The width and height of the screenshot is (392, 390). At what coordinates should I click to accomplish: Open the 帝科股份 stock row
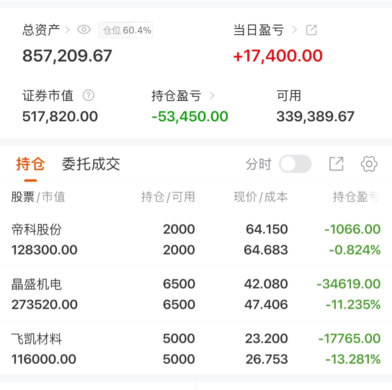pyautogui.click(x=37, y=230)
